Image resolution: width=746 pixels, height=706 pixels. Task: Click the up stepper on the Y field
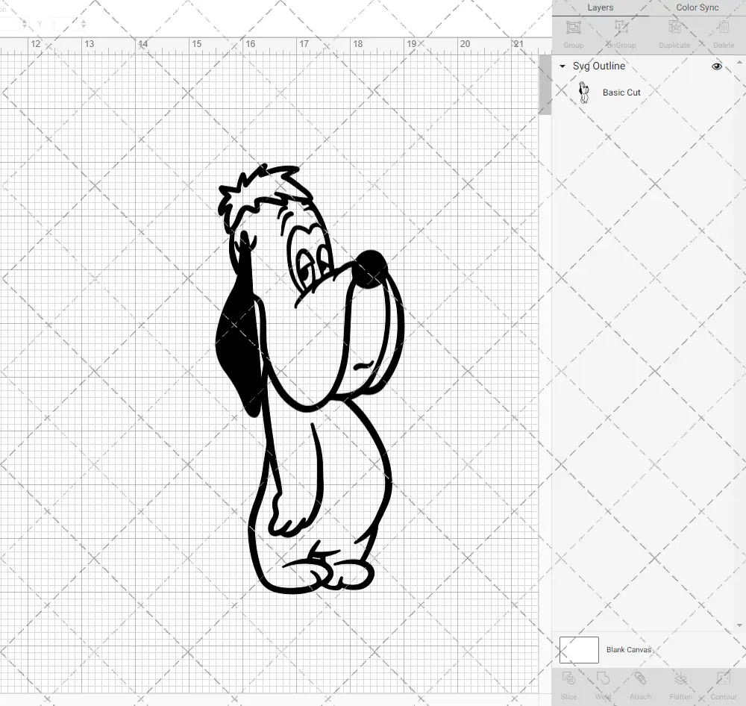[84, 20]
